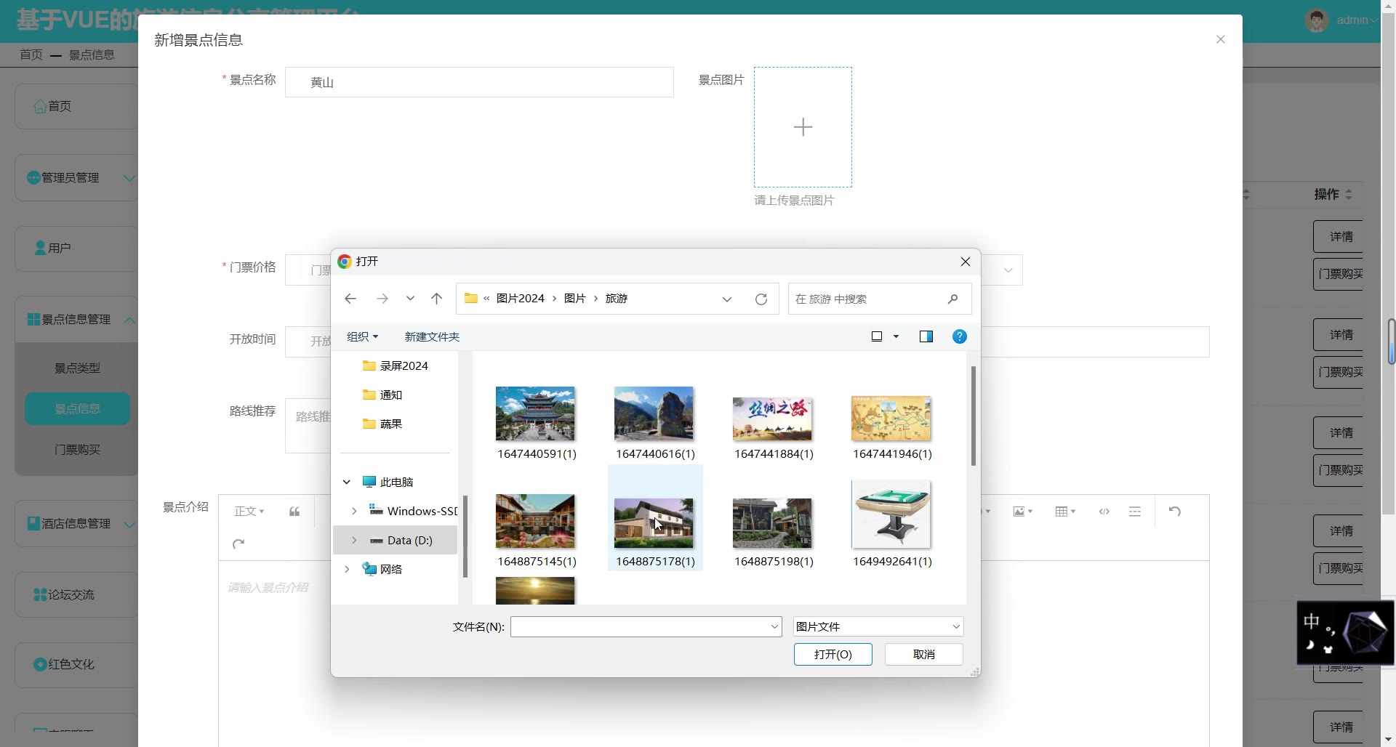Open the view mode dropdown arrow
The image size is (1396, 747).
[896, 336]
